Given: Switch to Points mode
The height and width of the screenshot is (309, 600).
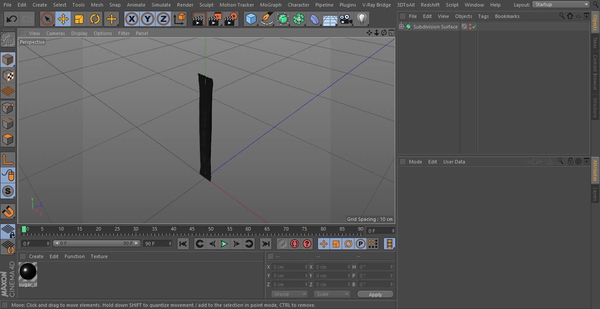Looking at the screenshot, I should (x=8, y=107).
